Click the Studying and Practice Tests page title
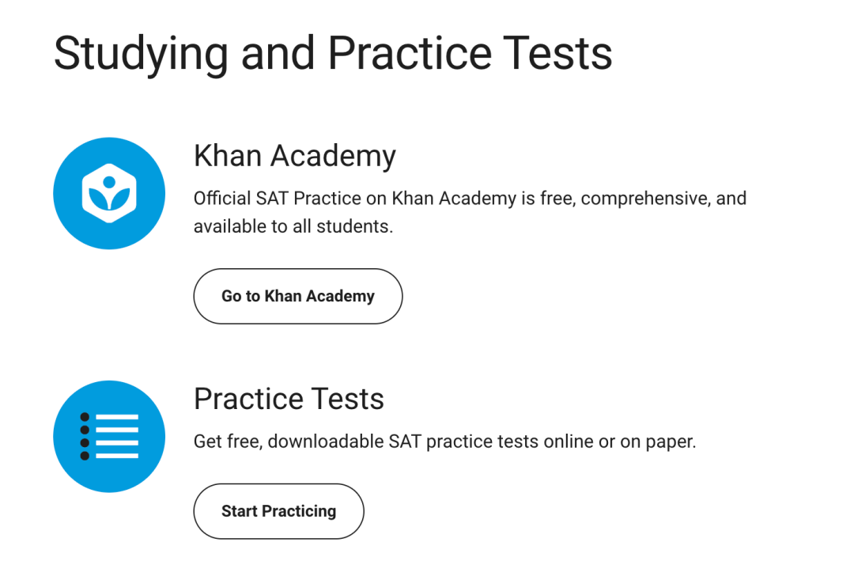The image size is (854, 561). coord(333,52)
